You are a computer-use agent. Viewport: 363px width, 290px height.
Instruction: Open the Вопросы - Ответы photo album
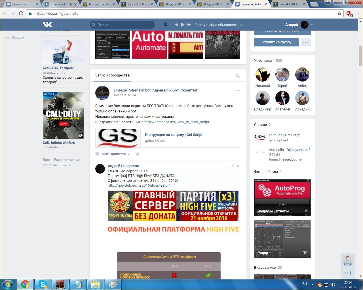(282, 197)
